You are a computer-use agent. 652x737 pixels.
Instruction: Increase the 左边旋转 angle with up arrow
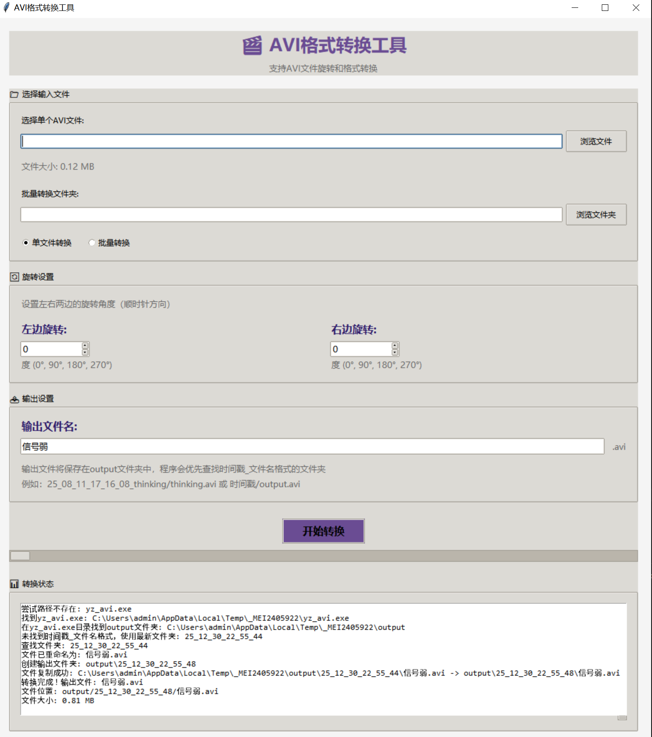(x=85, y=346)
